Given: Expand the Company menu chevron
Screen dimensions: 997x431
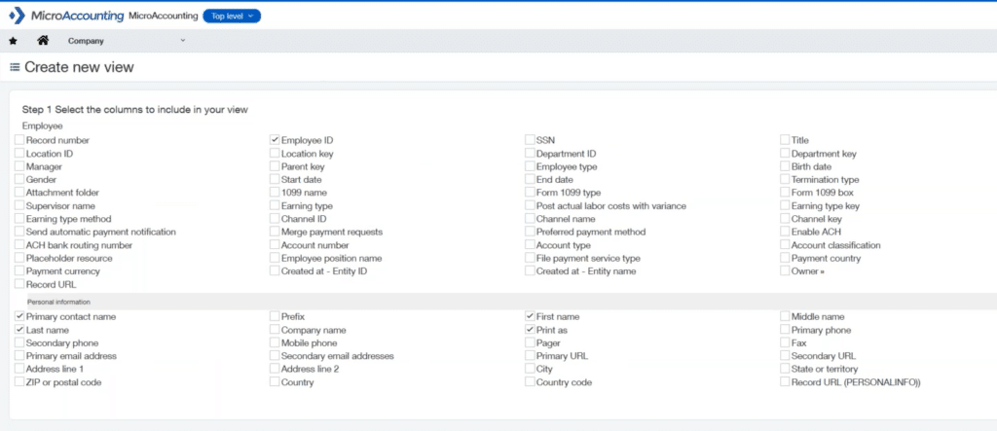Looking at the screenshot, I should 182,41.
